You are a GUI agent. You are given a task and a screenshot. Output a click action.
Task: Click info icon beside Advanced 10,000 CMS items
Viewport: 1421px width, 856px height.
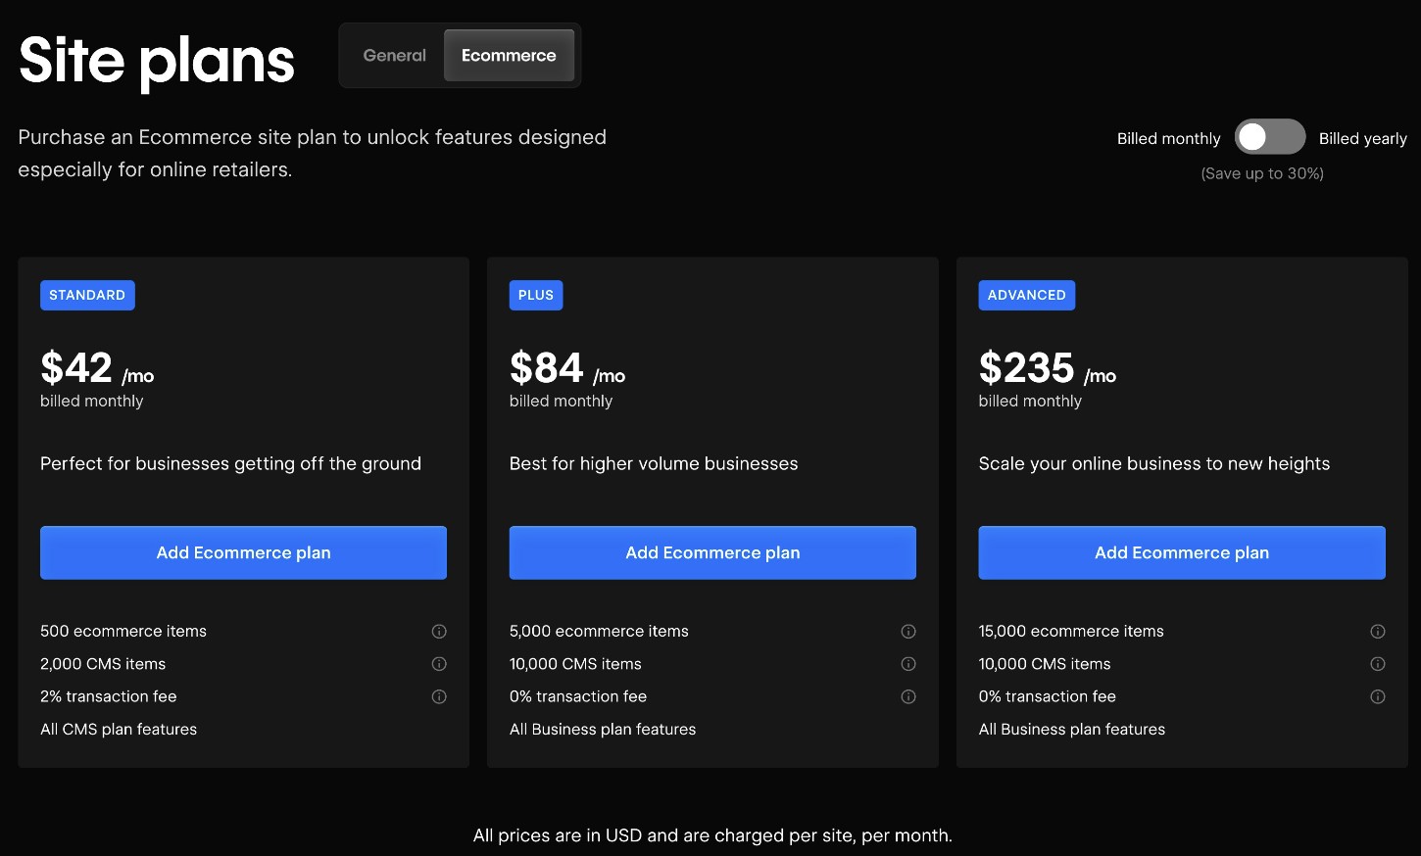pyautogui.click(x=1378, y=664)
